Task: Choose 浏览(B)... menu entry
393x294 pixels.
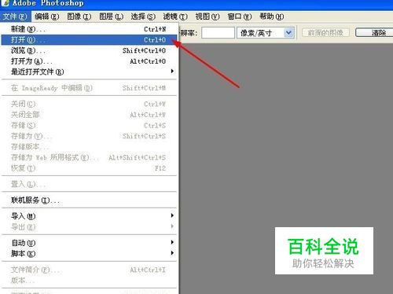Action: click(x=89, y=50)
